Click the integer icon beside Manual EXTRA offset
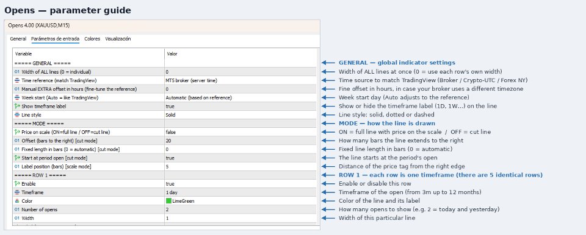Viewport: 586px width, 235px height. coord(17,89)
